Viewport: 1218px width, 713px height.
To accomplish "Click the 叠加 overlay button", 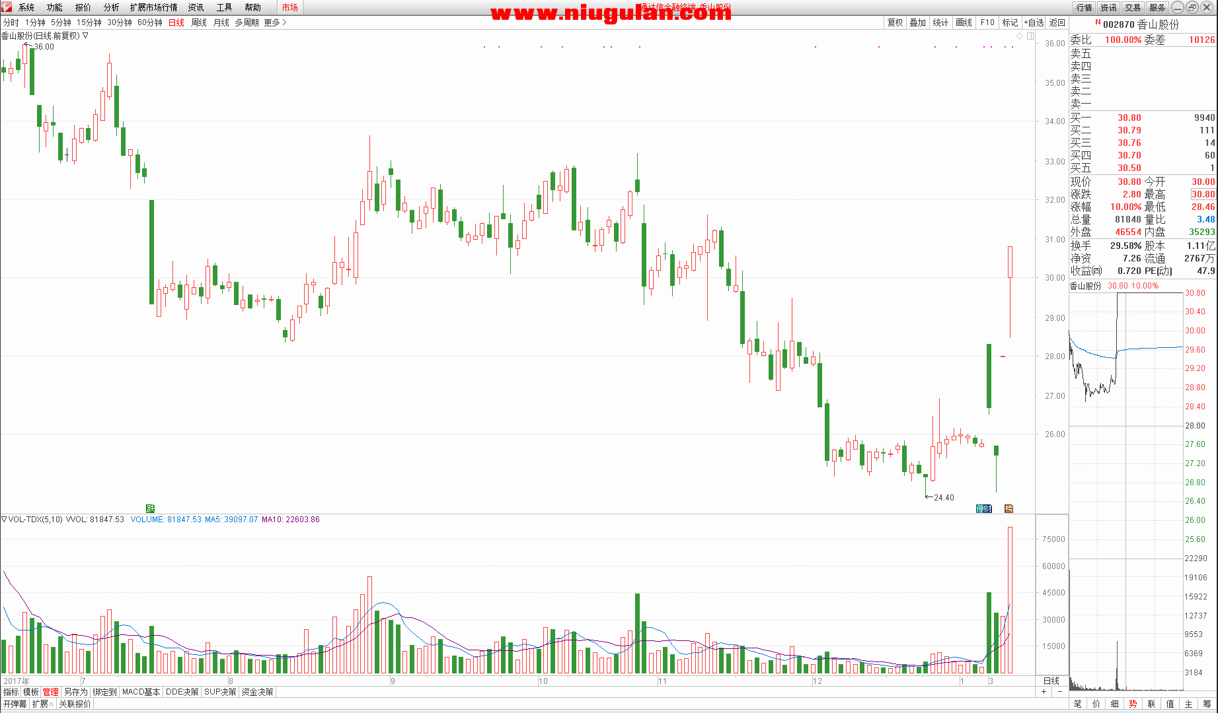I will [x=918, y=22].
